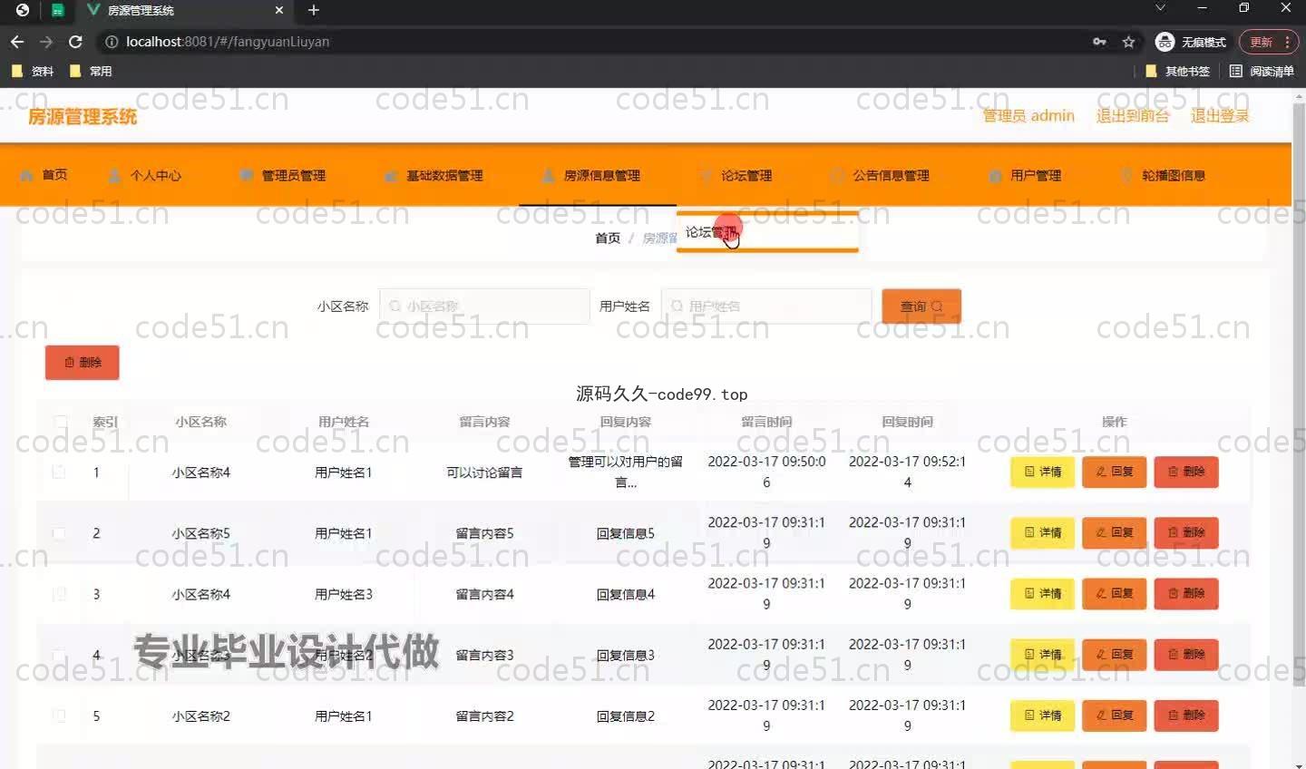The height and width of the screenshot is (769, 1306).
Task: Expand the 房源信息管理 menu
Action: [592, 175]
